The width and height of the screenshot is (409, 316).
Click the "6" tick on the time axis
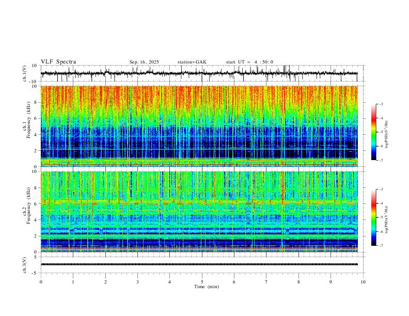[234, 282]
